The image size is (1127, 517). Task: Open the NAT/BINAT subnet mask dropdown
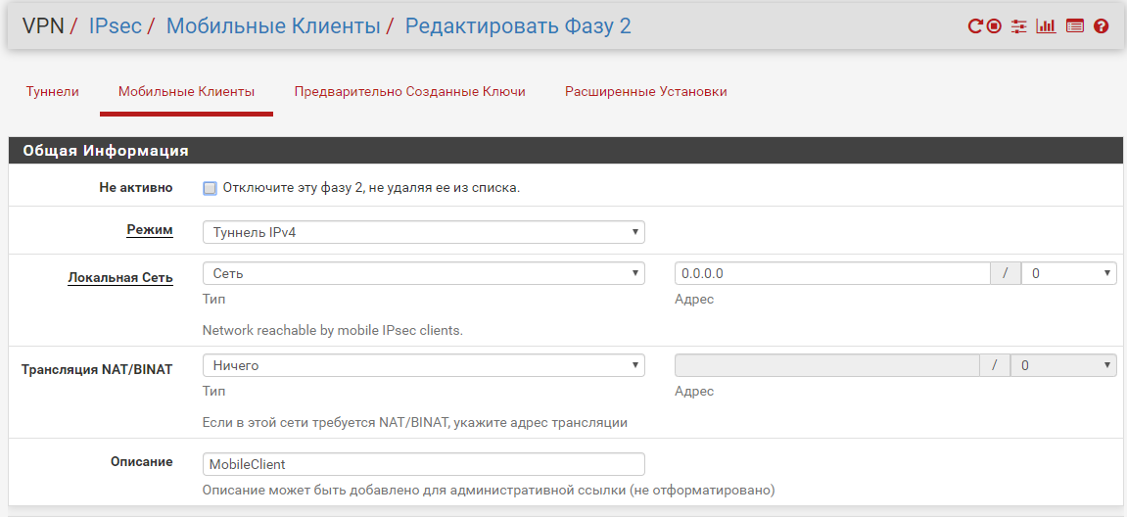pyautogui.click(x=1063, y=365)
